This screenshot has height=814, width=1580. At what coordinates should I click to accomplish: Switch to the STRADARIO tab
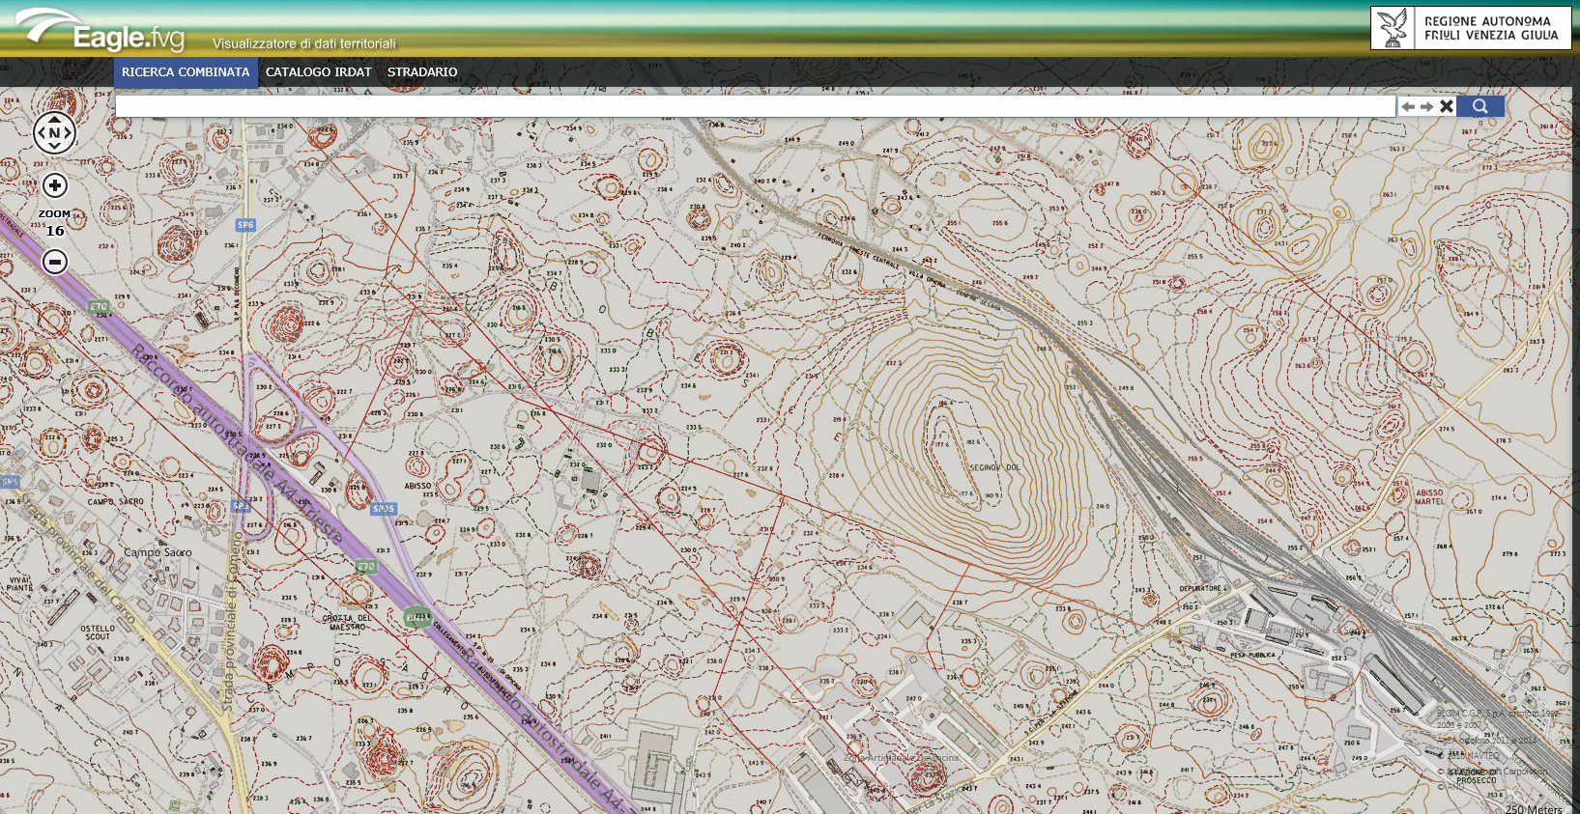422,72
